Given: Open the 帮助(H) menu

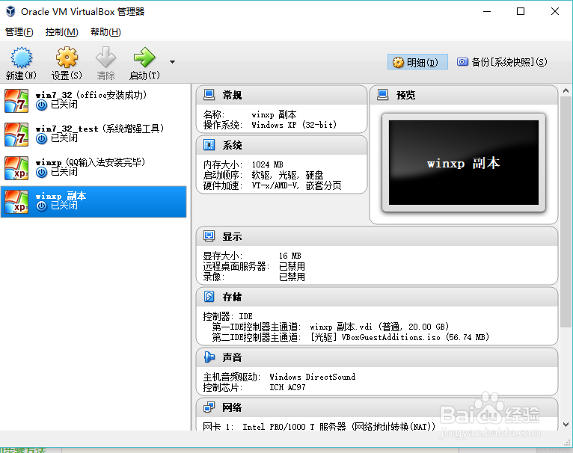Looking at the screenshot, I should pyautogui.click(x=105, y=32).
